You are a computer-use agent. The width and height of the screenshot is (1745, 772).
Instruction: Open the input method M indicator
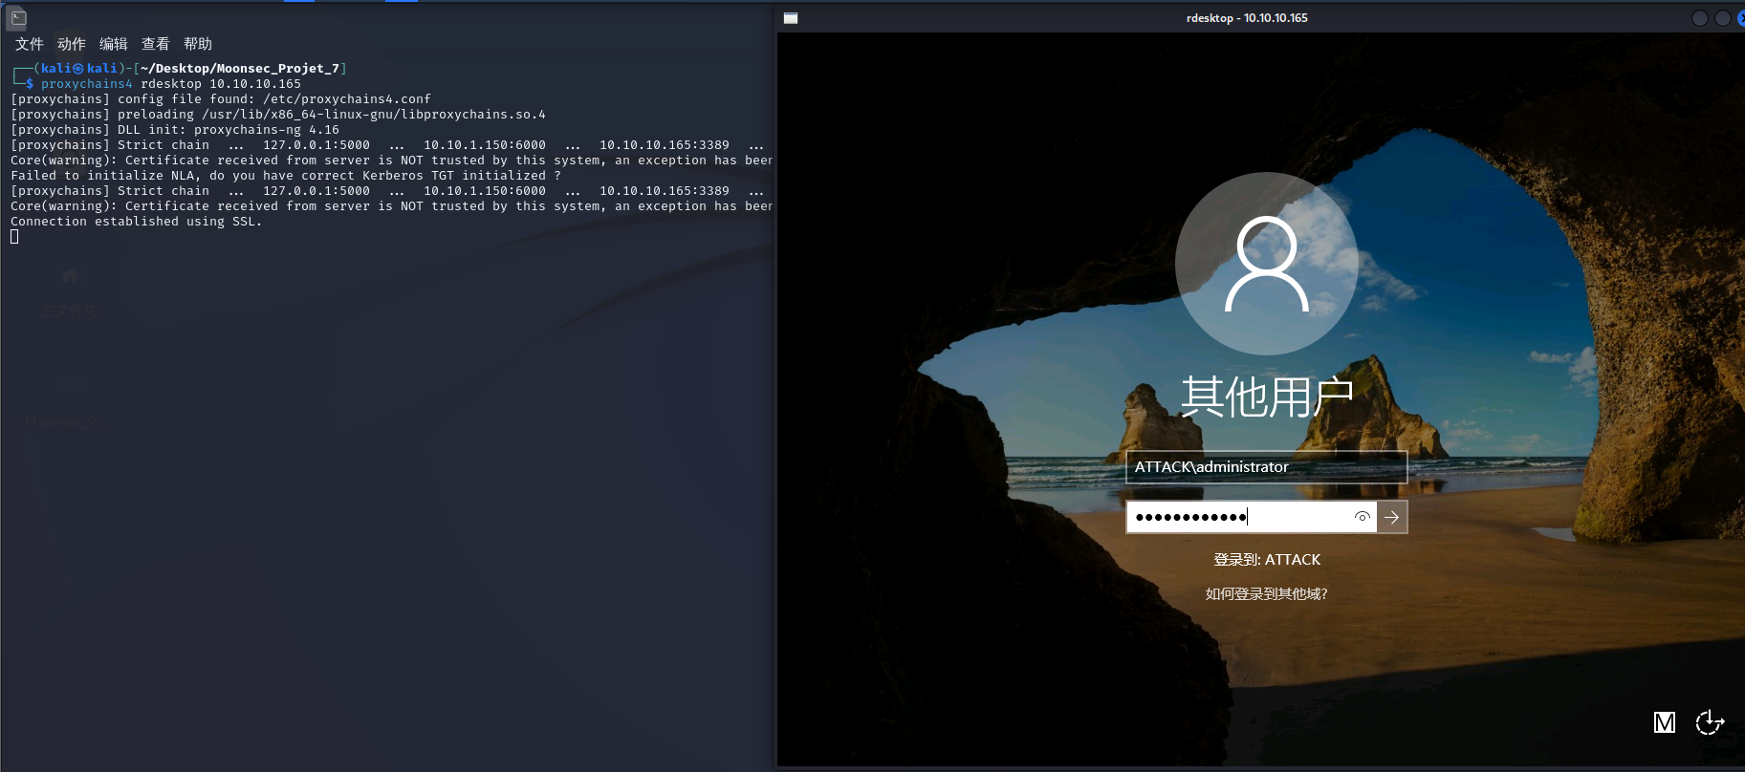pyautogui.click(x=1665, y=722)
